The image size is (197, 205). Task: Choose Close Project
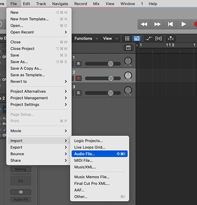[x=39, y=49]
